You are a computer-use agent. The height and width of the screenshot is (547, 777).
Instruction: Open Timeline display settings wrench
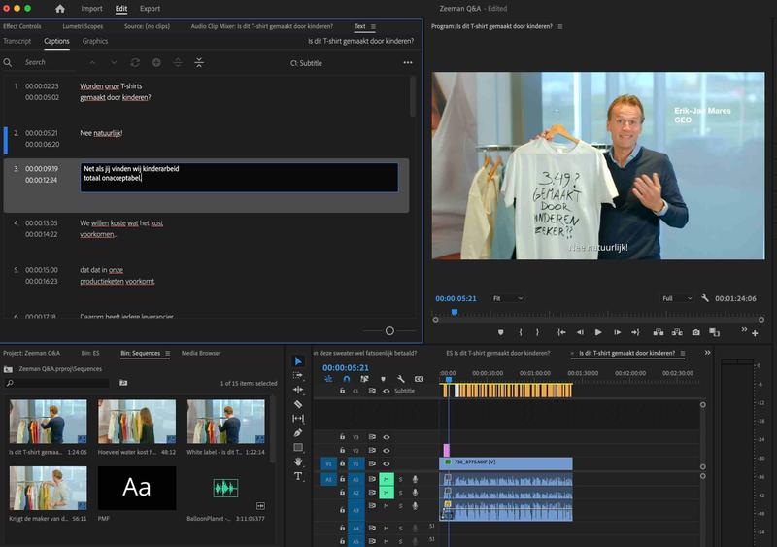[x=400, y=379]
